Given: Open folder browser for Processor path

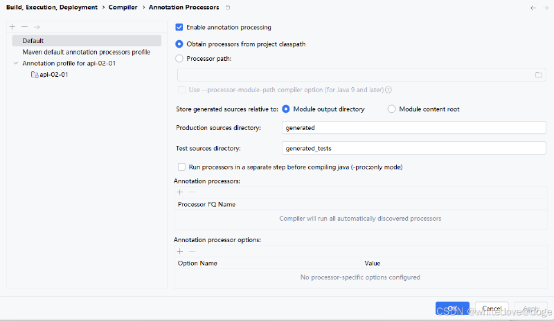Looking at the screenshot, I should [x=539, y=75].
